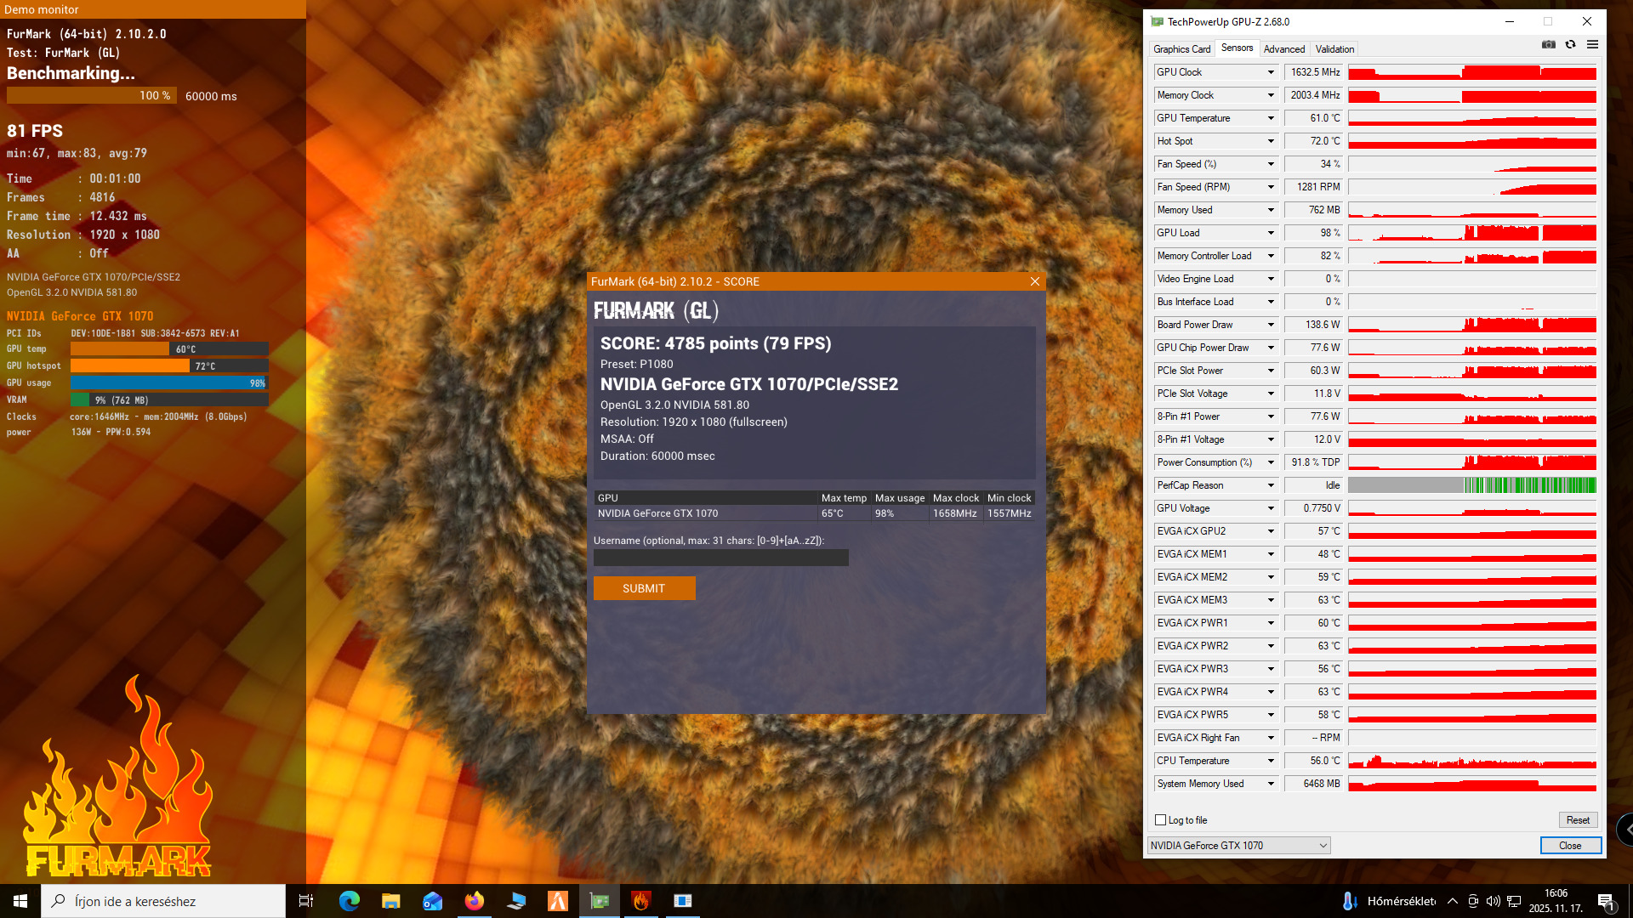Expand the GPU Clock sensor dropdown
Screen dimensions: 1633x918
[x=1271, y=72]
